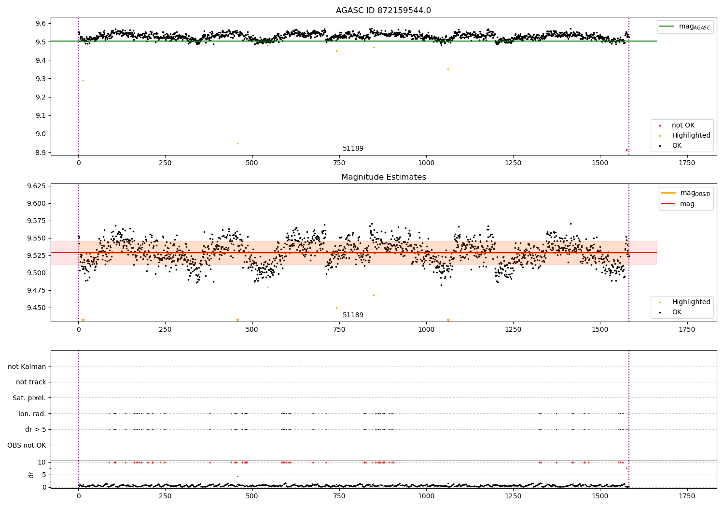Select the mag OBSID legend label
724x507 pixels.
coord(695,194)
